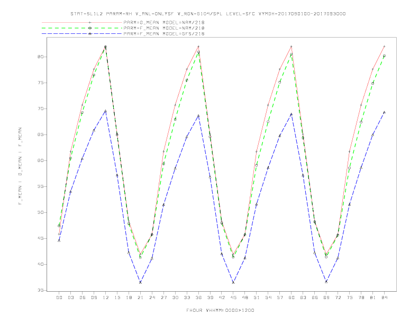The height and width of the screenshot is (324, 419).
Task: Click blue GFS triangle marker at hour 12 peak
Action: tap(106, 111)
